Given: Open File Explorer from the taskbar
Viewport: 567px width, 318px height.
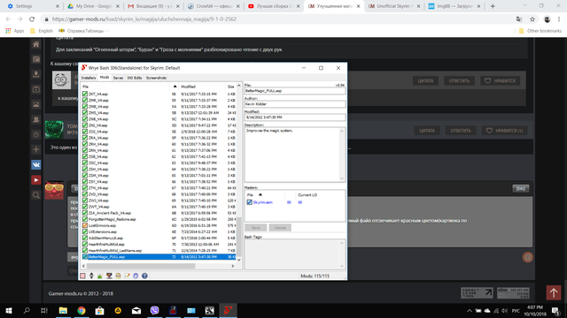Looking at the screenshot, I should click(63, 310).
